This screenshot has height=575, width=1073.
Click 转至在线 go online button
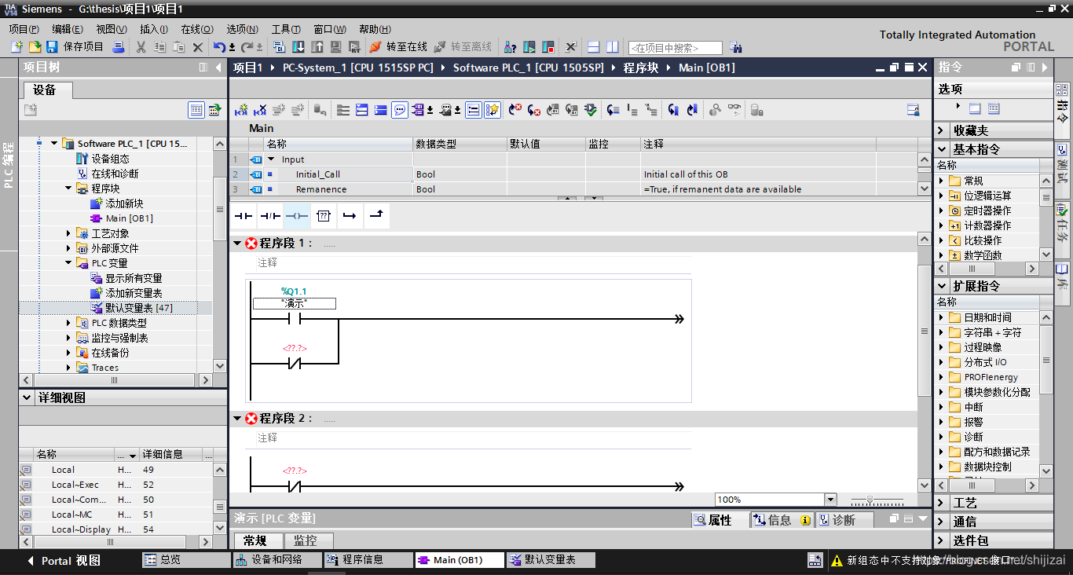pos(398,47)
